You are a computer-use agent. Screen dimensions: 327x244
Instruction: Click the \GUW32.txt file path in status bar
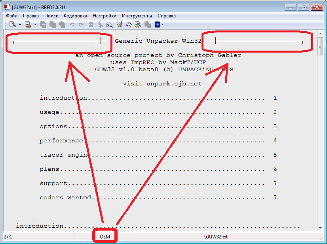point(216,237)
